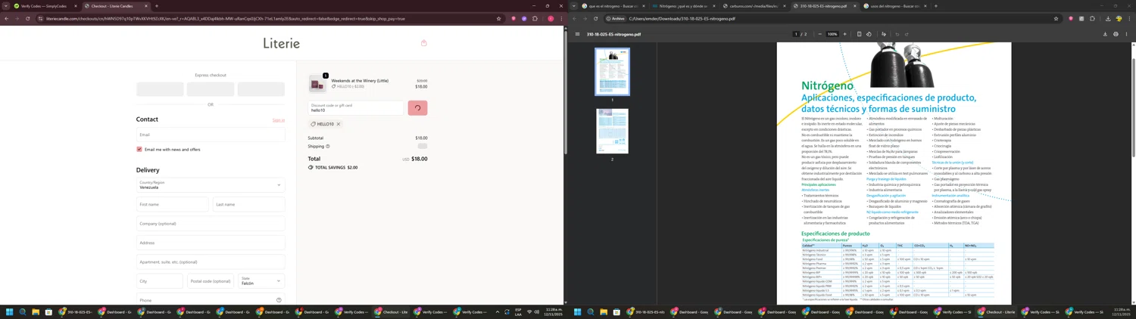1136x319 pixels.
Task: Show hidden tray icons on left taskbar
Action: pyautogui.click(x=498, y=311)
